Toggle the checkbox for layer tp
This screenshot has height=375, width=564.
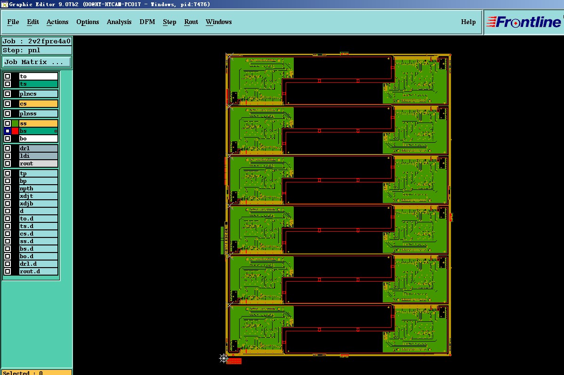[8, 173]
